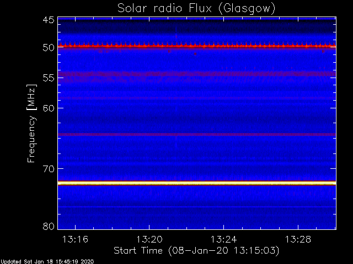Click the 13:16 time tick label
353x264 pixels.
coord(75,239)
